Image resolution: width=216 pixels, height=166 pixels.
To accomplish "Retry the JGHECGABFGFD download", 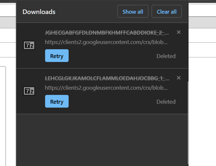I will [x=57, y=56].
